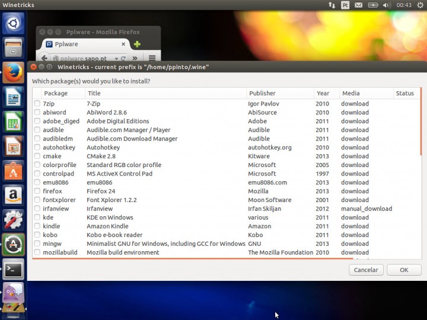Open Firefox URL history dropdown arrow
Screen dimensions: 427x320
click(116, 59)
